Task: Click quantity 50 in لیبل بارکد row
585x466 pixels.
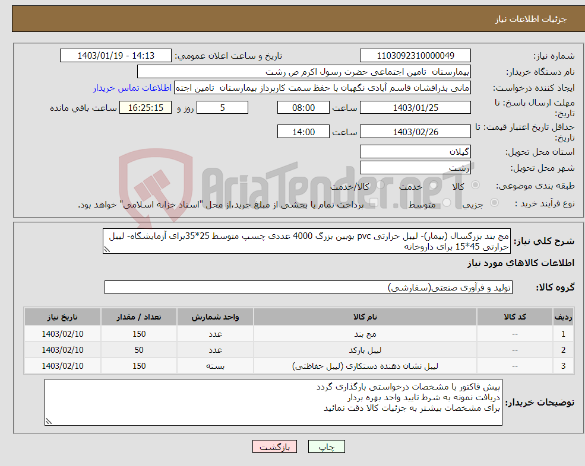Action: tap(139, 350)
